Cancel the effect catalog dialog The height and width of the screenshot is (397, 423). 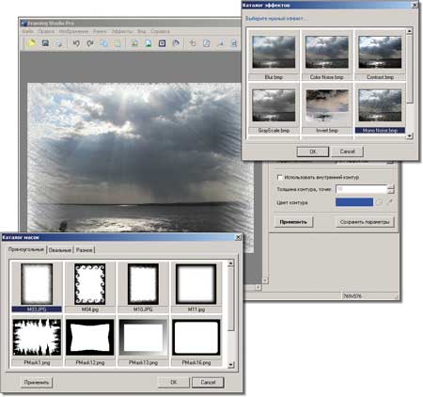347,151
